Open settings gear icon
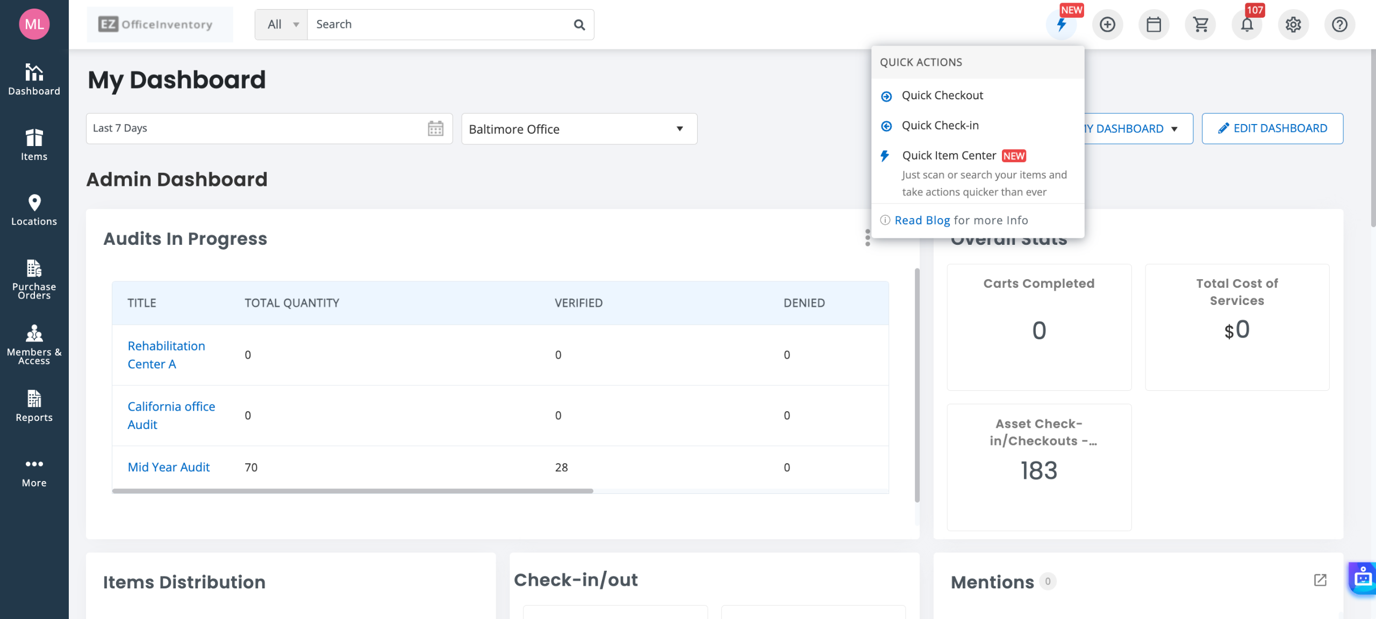 1293,25
